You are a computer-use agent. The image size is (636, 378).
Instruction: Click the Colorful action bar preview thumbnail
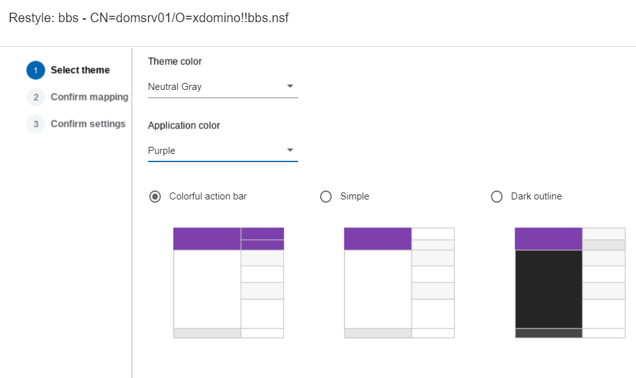click(228, 282)
